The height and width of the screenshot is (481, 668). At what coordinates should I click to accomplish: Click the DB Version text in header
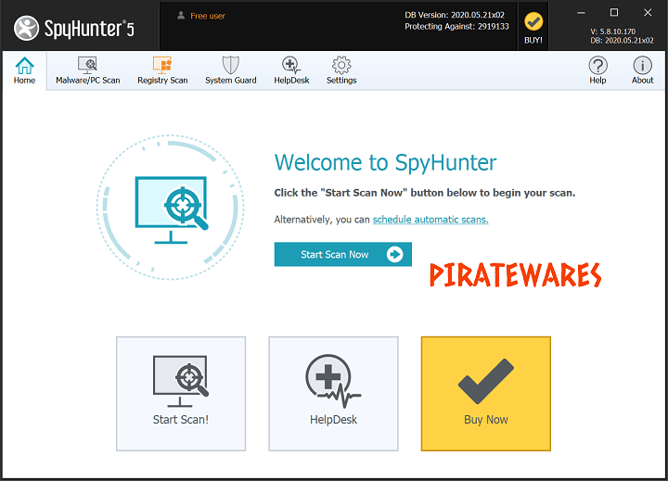tap(454, 15)
